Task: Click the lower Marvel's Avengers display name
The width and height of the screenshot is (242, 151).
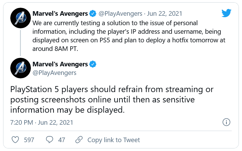Action: [60, 64]
